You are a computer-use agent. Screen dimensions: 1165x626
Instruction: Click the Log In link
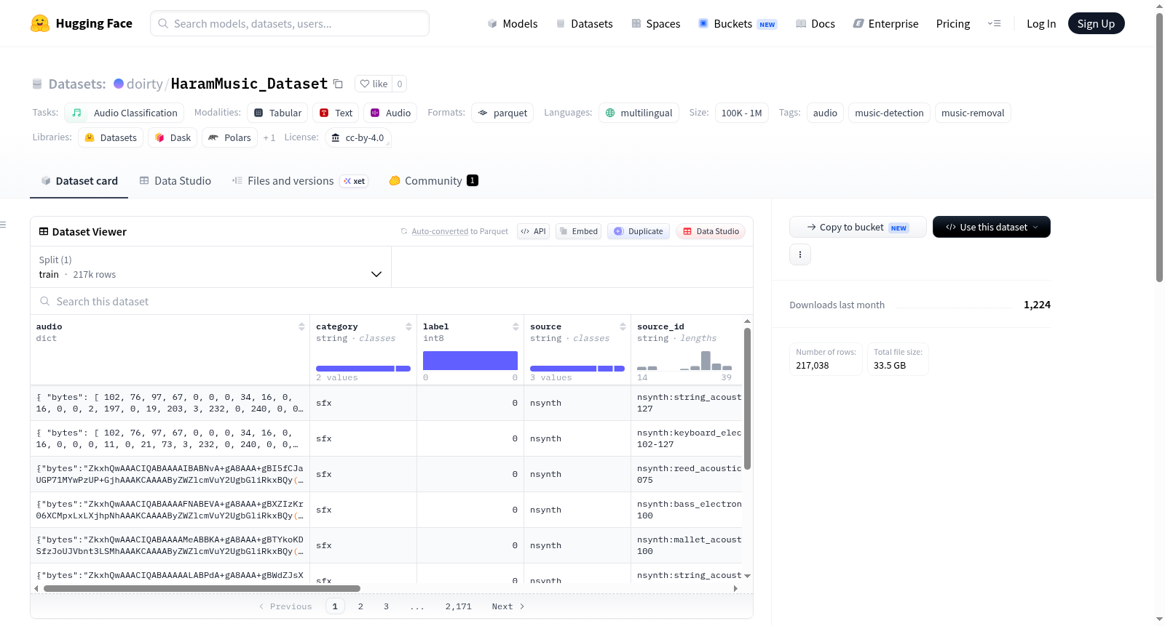tap(1041, 23)
